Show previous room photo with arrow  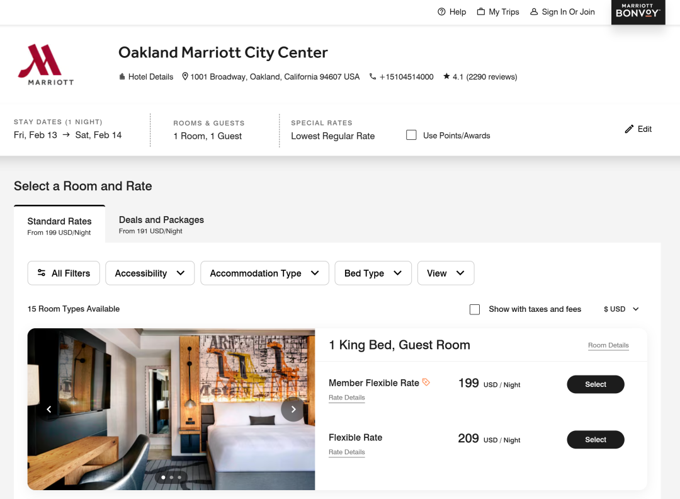[49, 410]
